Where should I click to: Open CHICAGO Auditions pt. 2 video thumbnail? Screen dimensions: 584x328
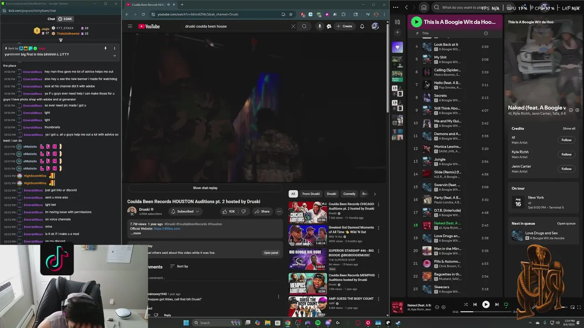coord(308,212)
